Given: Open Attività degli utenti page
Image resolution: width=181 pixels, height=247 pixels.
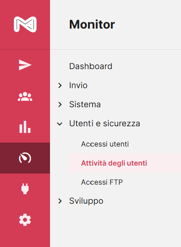Looking at the screenshot, I should (114, 163).
